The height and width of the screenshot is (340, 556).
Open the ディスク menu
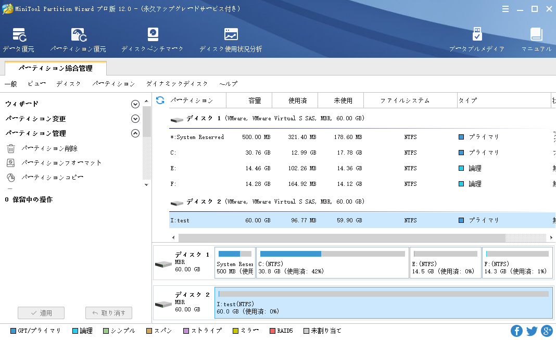tap(69, 84)
